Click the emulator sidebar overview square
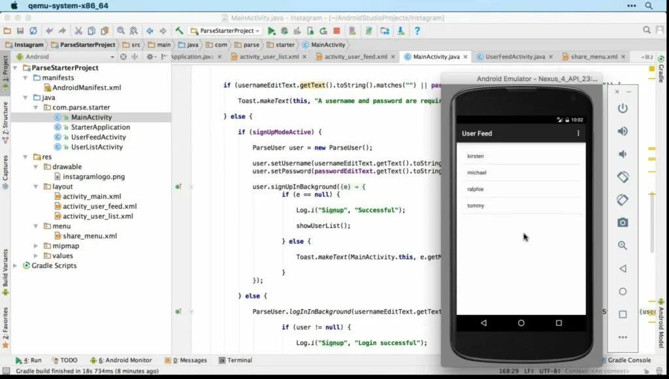Viewport: 669px width, 379px height. point(623,314)
